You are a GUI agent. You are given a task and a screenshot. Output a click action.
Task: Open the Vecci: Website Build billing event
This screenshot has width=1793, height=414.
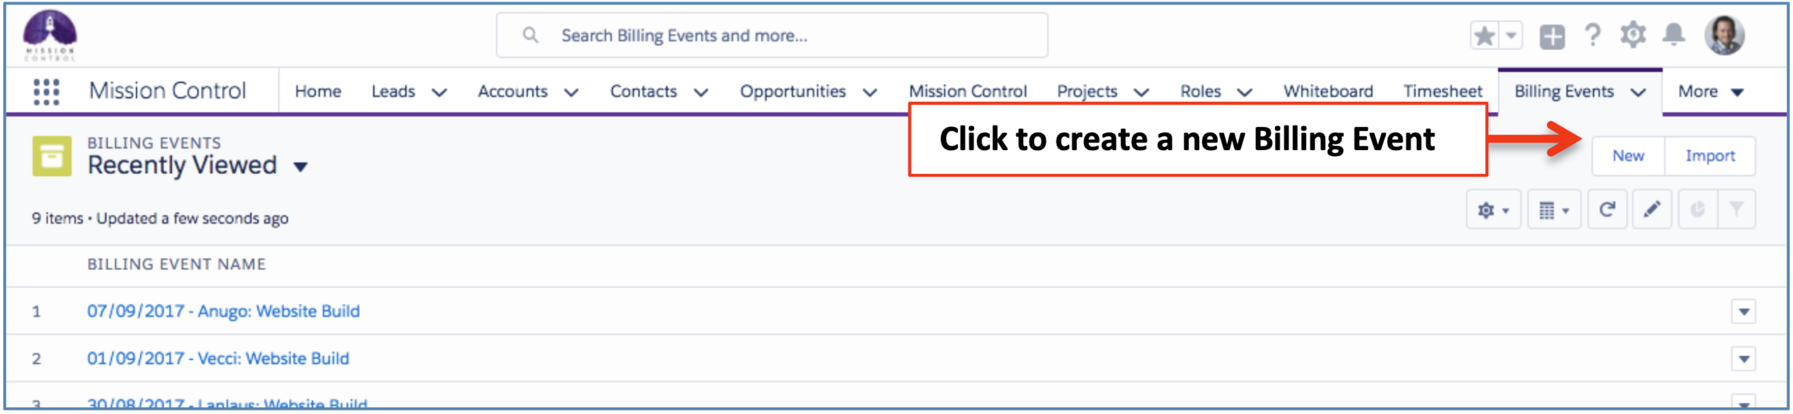click(x=218, y=359)
